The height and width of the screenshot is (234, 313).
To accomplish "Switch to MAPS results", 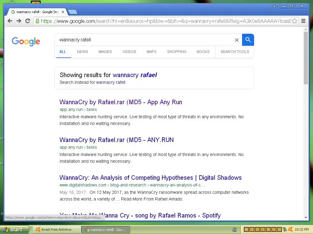I will pos(152,52).
